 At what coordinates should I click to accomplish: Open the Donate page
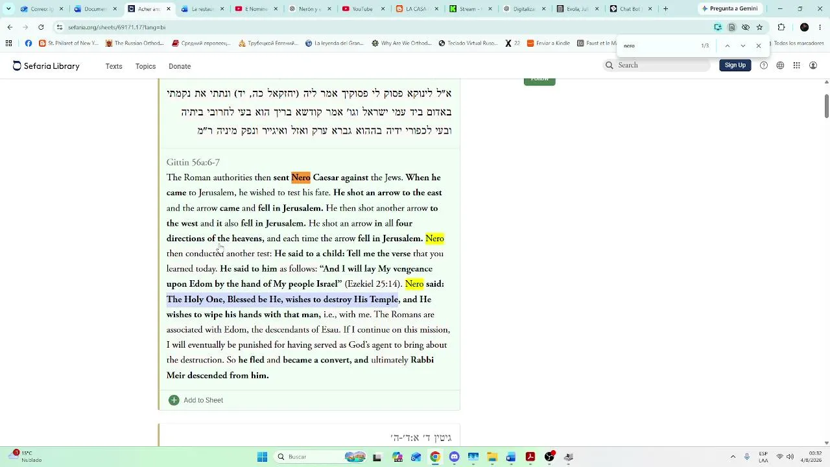pyautogui.click(x=180, y=66)
